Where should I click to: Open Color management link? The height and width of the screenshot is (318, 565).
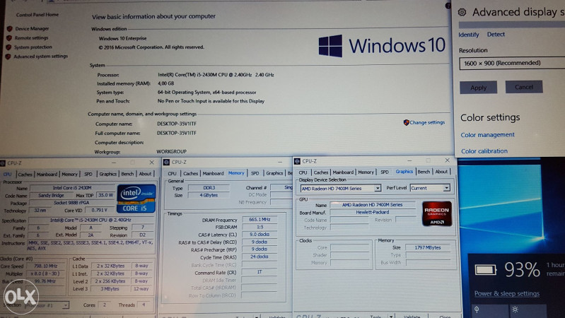[x=487, y=135]
